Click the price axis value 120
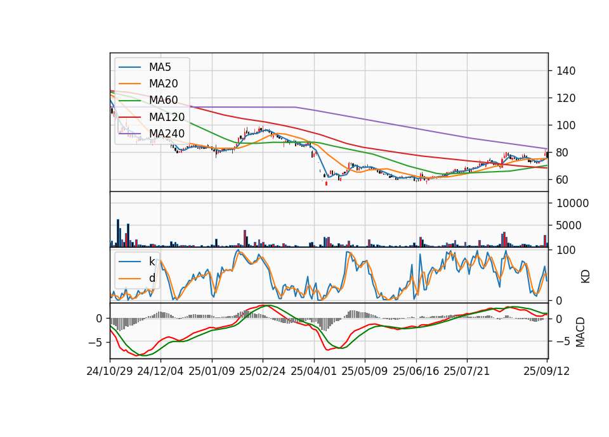This screenshot has height=437, width=609. pos(566,99)
